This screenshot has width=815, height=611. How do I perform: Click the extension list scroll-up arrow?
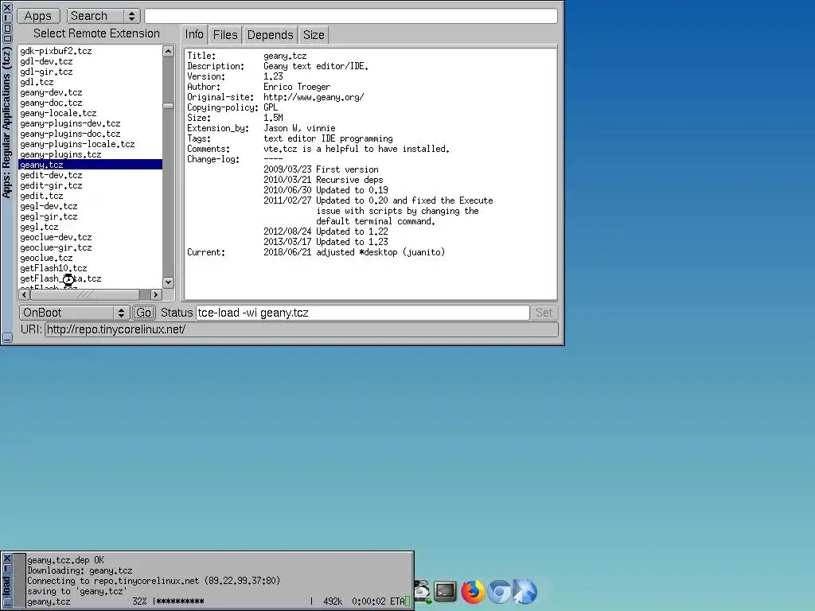click(168, 51)
